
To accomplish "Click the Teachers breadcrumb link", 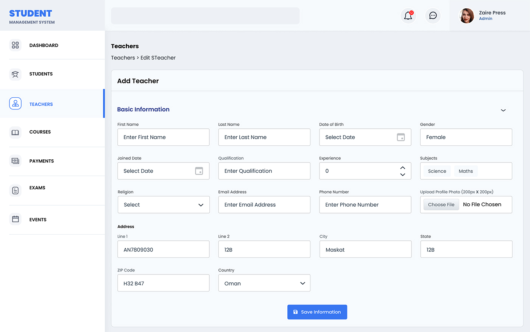I will point(123,58).
